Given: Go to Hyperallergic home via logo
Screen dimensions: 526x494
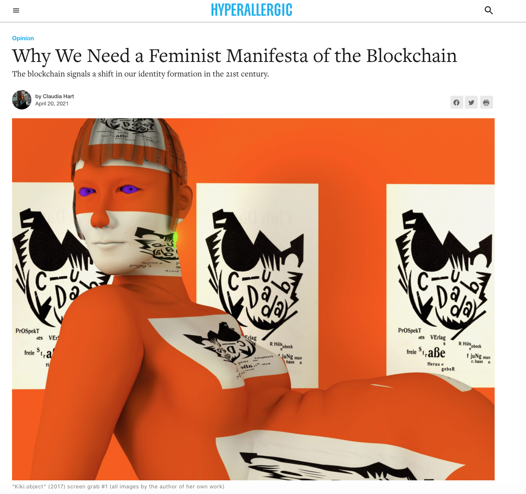Looking at the screenshot, I should click(x=252, y=10).
